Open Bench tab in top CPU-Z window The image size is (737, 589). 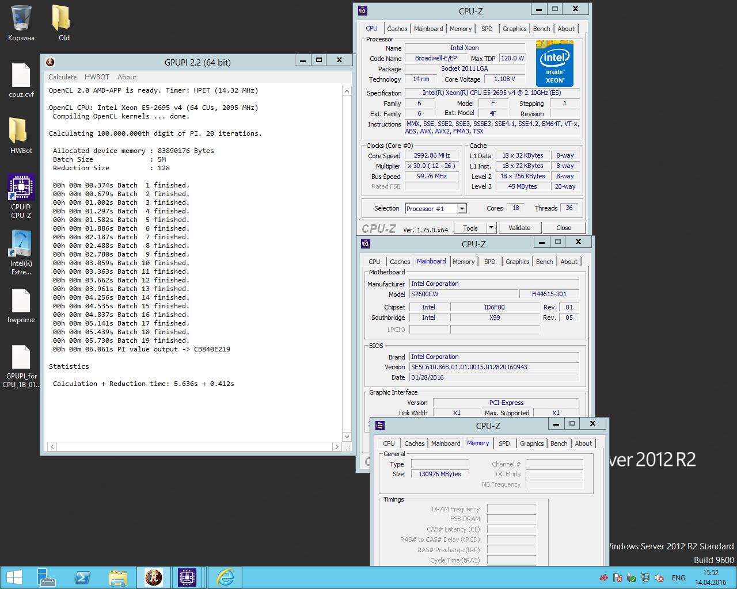point(541,29)
